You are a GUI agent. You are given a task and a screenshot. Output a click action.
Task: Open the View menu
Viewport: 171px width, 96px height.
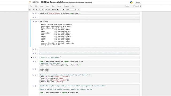(x=41, y=6)
